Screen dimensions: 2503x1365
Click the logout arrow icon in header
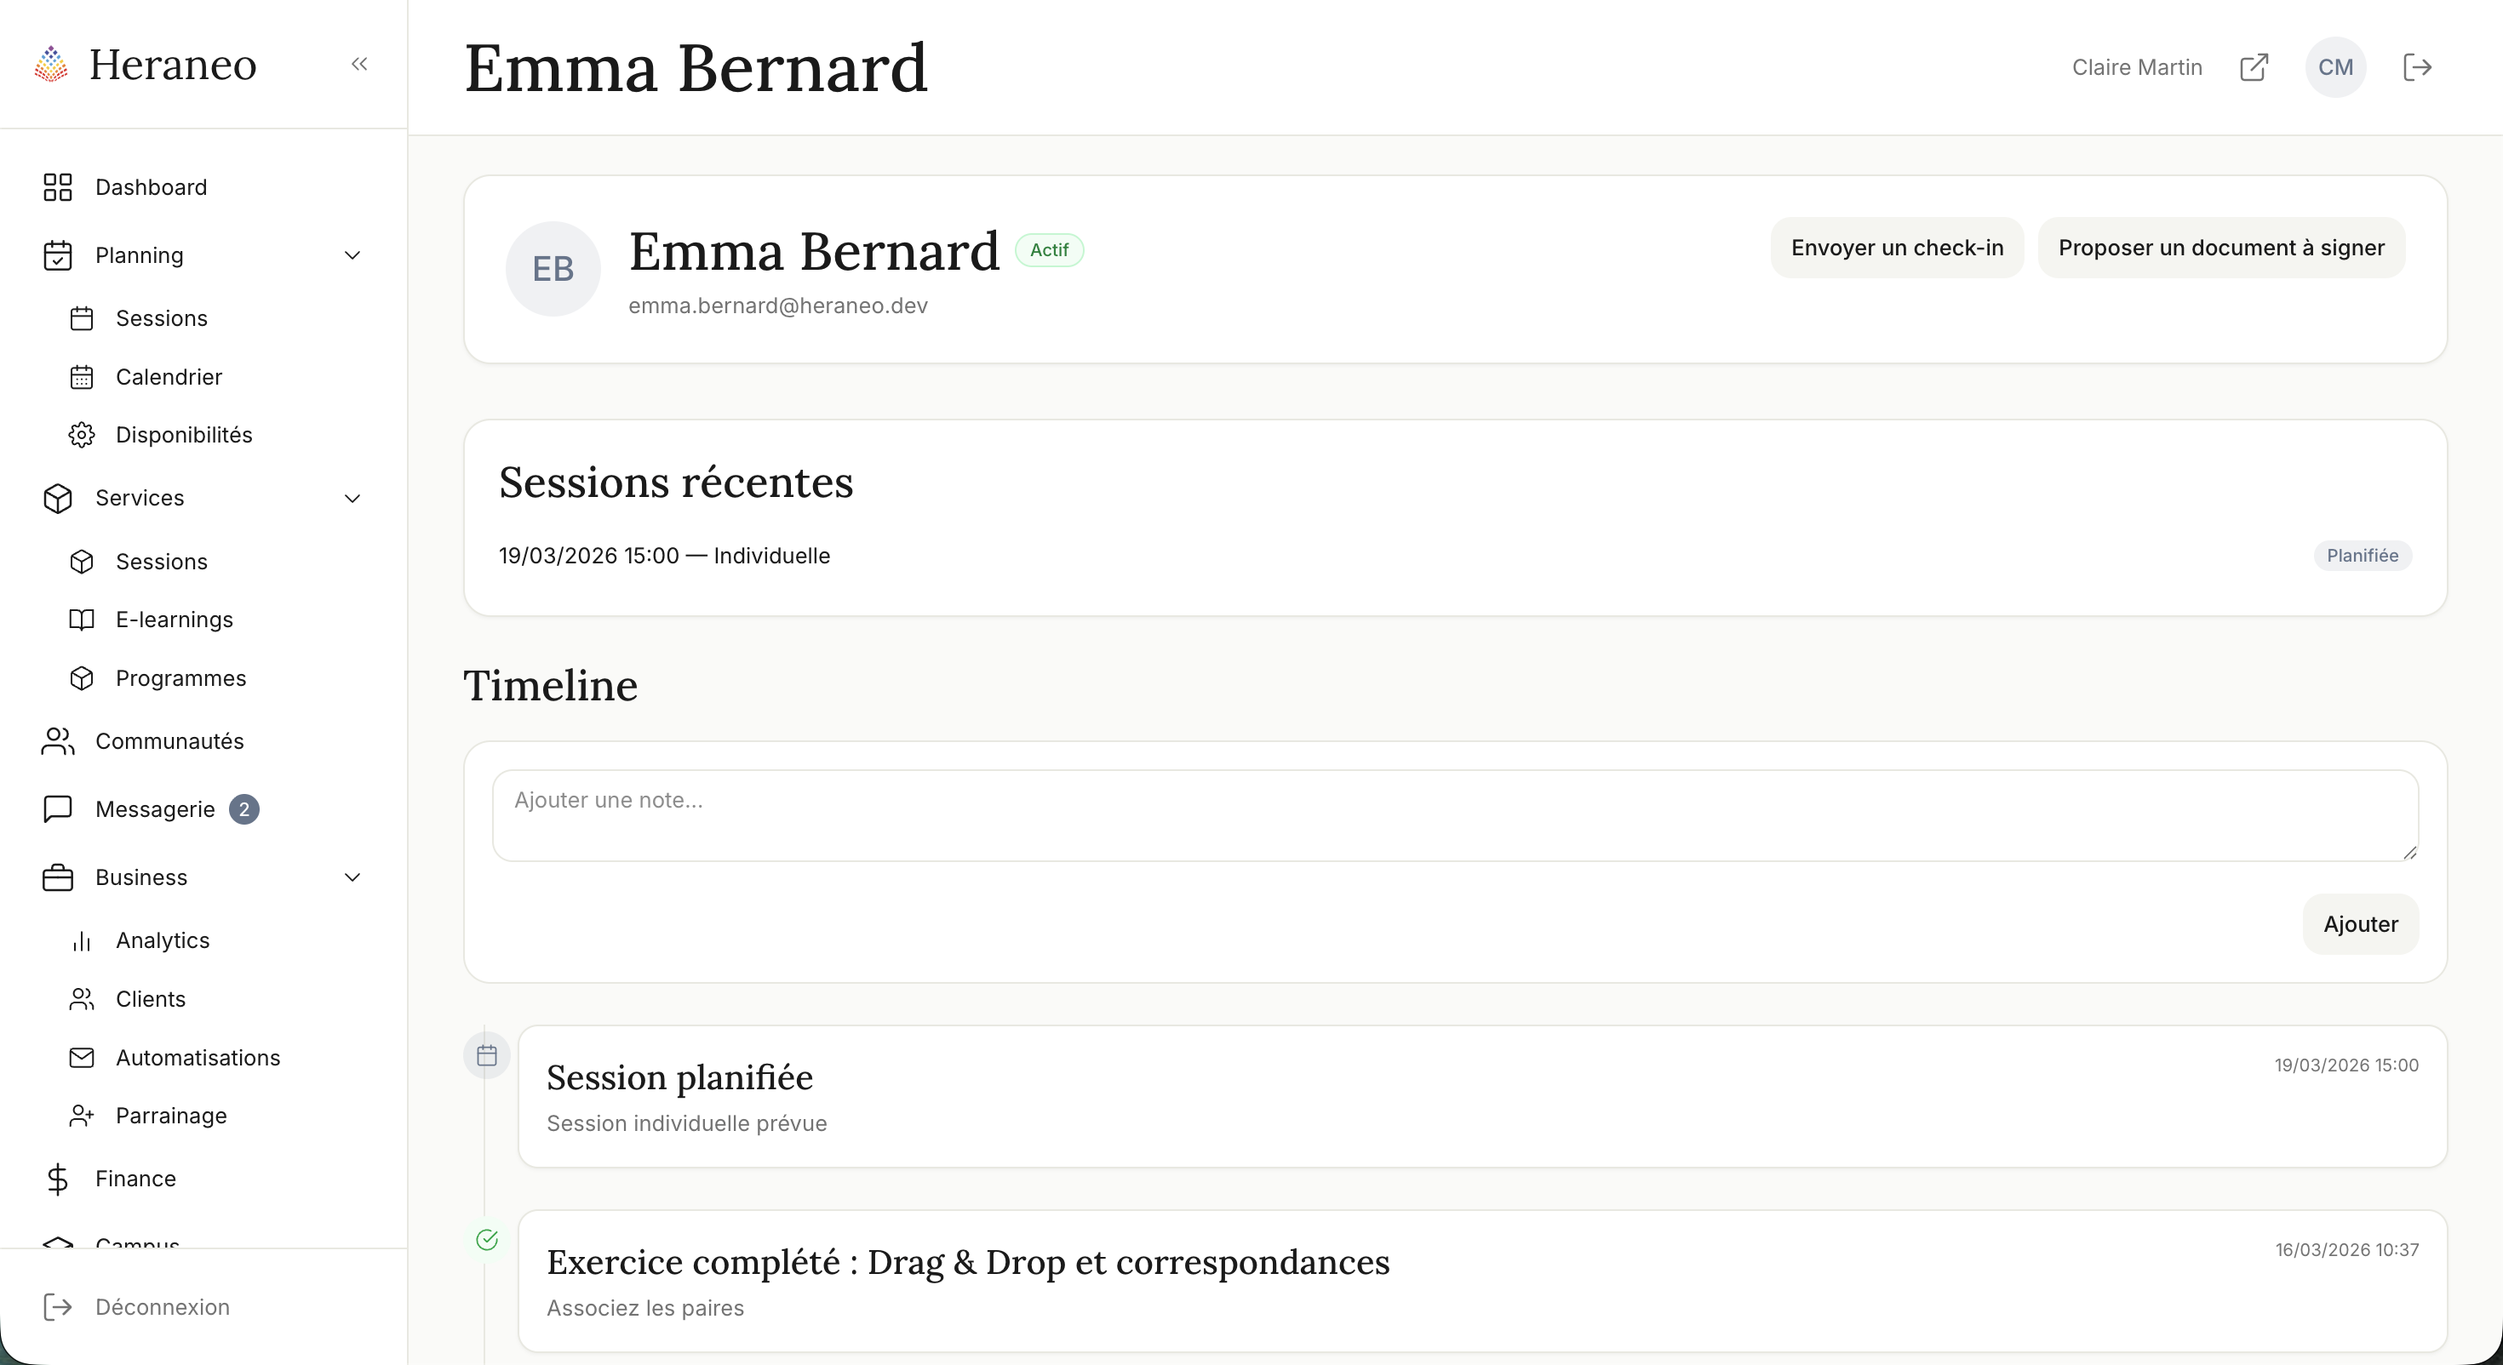[x=2416, y=67]
